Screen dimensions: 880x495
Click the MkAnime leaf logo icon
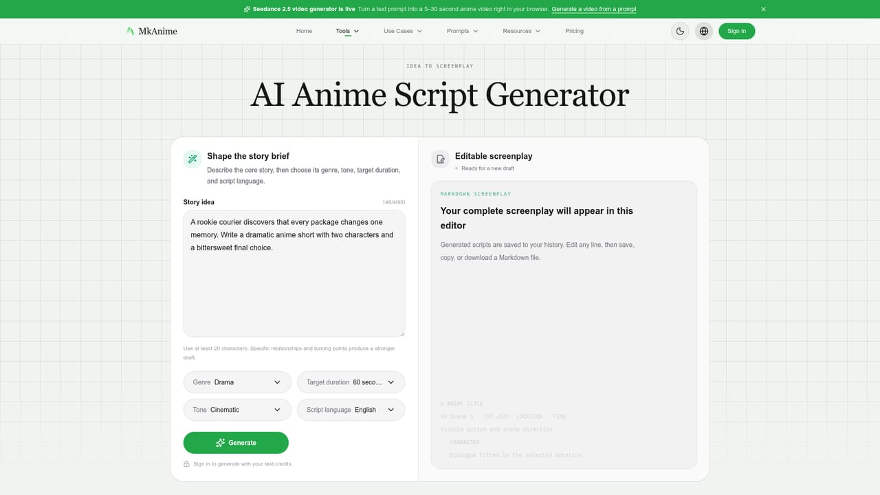tap(130, 31)
